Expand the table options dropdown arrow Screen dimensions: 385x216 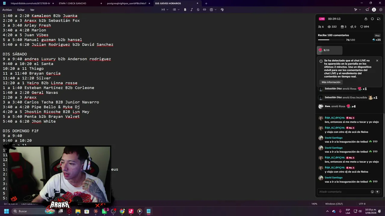coord(216,10)
